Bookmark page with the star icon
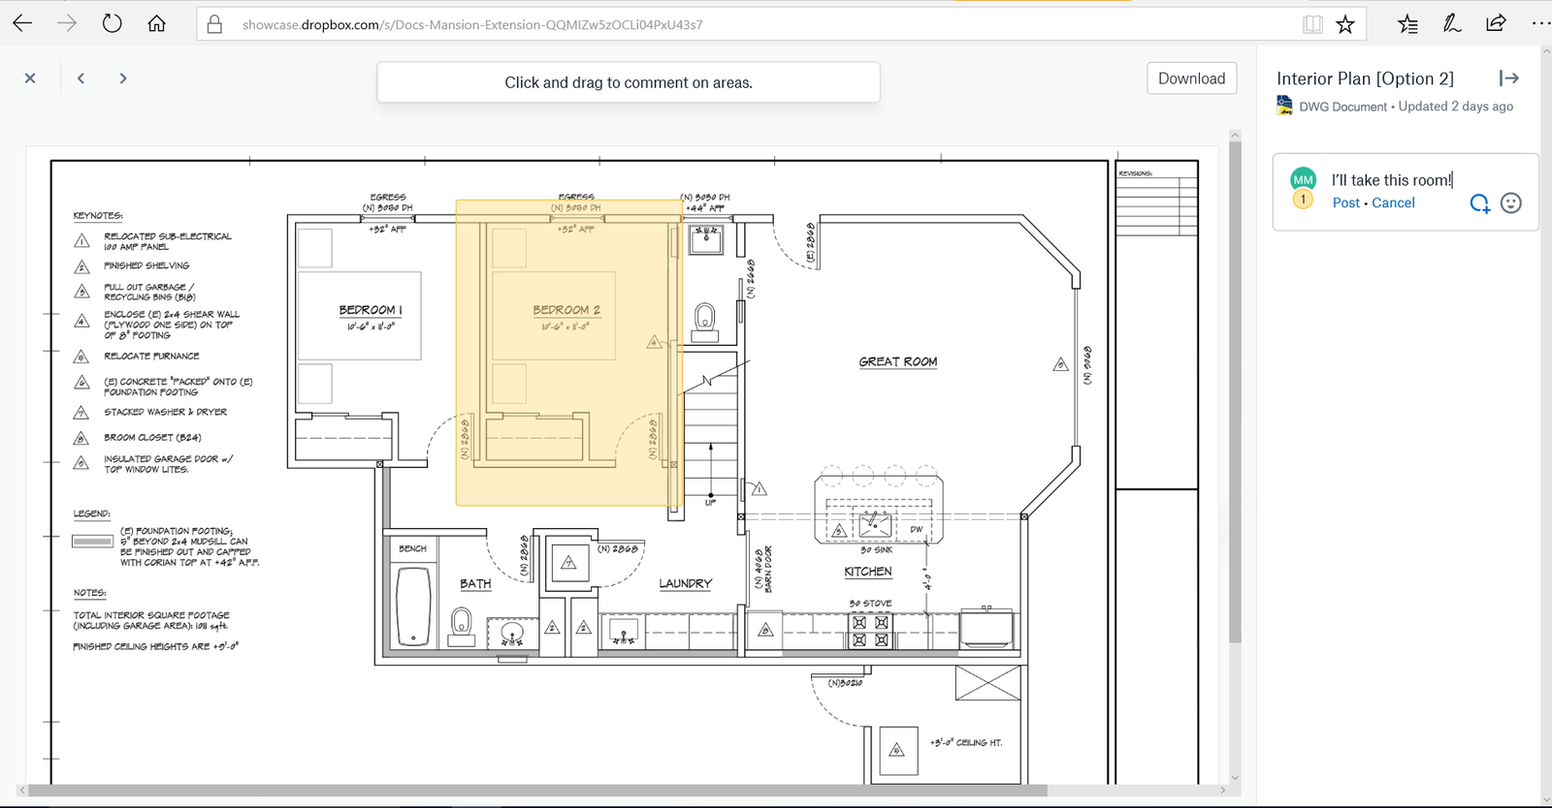This screenshot has width=1552, height=808. tap(1345, 24)
